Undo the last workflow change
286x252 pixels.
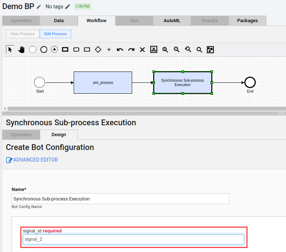(120, 49)
